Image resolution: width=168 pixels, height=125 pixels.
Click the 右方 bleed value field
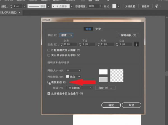(126, 44)
